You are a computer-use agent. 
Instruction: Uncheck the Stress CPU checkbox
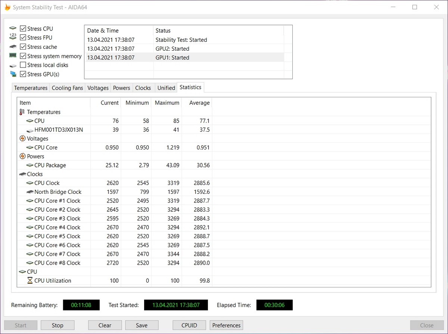click(23, 29)
